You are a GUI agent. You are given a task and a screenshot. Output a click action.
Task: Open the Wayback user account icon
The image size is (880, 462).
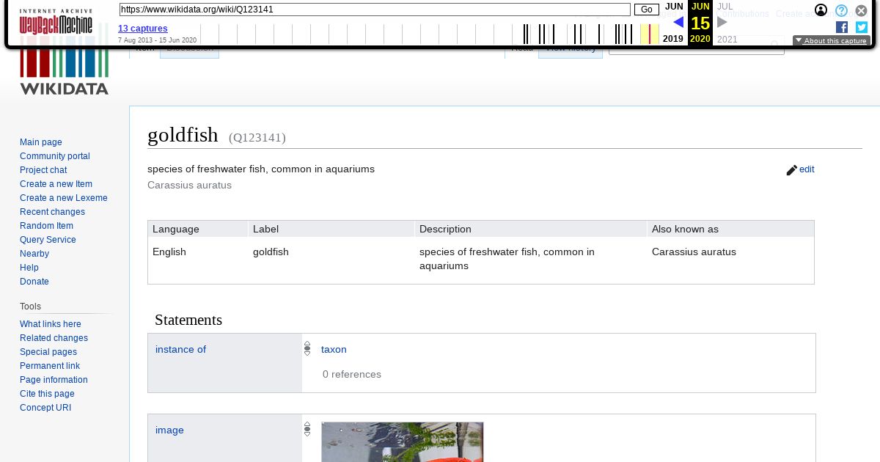coord(821,10)
